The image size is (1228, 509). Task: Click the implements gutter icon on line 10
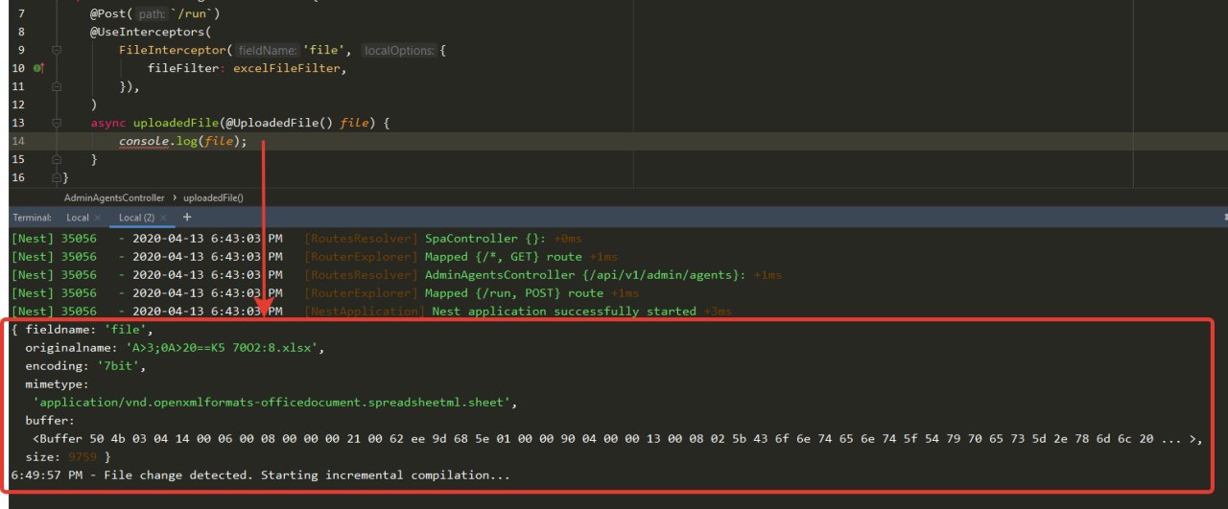(39, 68)
